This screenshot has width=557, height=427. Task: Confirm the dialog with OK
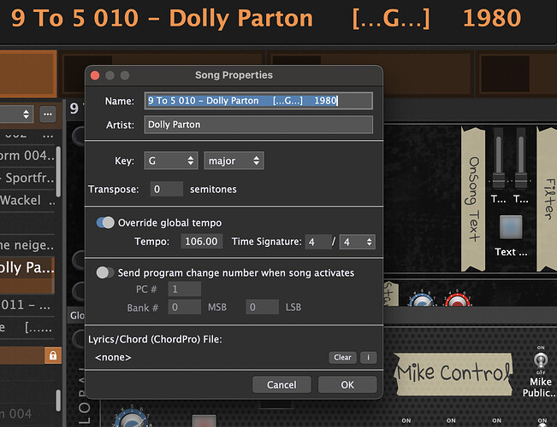pyautogui.click(x=347, y=385)
